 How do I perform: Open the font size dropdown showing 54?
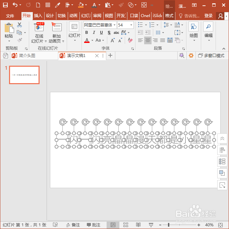(x=131, y=25)
